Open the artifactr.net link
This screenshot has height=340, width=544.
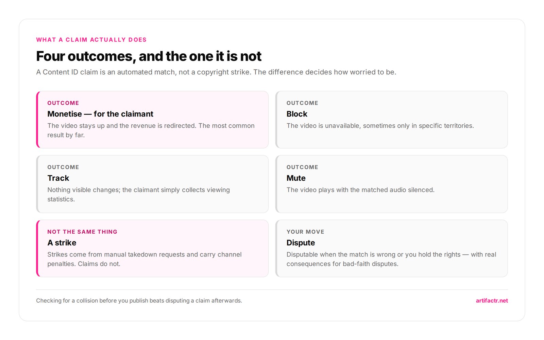pos(492,301)
